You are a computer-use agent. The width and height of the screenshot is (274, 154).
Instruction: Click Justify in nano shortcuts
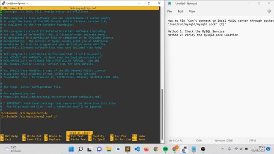point(98,136)
